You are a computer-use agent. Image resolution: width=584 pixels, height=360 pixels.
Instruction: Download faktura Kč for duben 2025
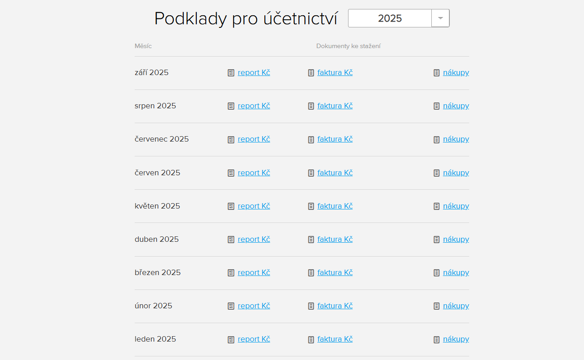click(335, 239)
